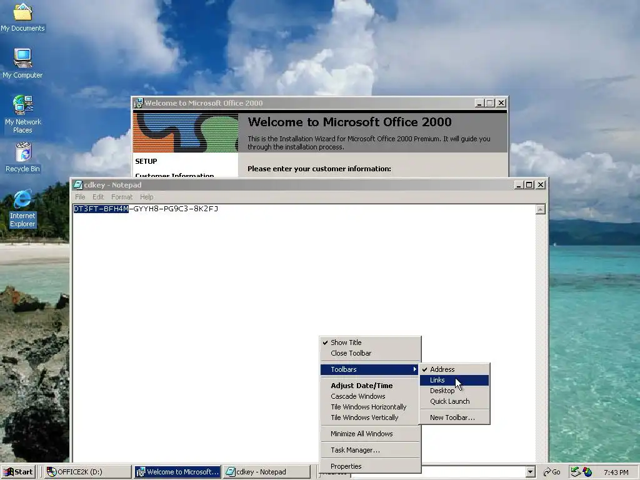Viewport: 640px width, 480px height.
Task: Choose Minimize All Windows
Action: (370, 434)
